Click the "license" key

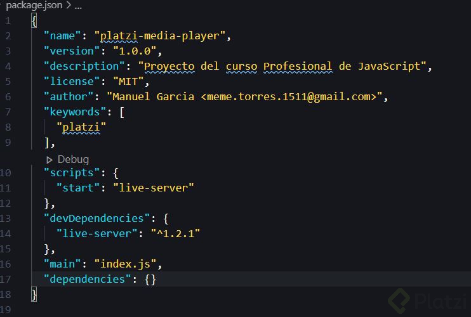[x=72, y=82]
